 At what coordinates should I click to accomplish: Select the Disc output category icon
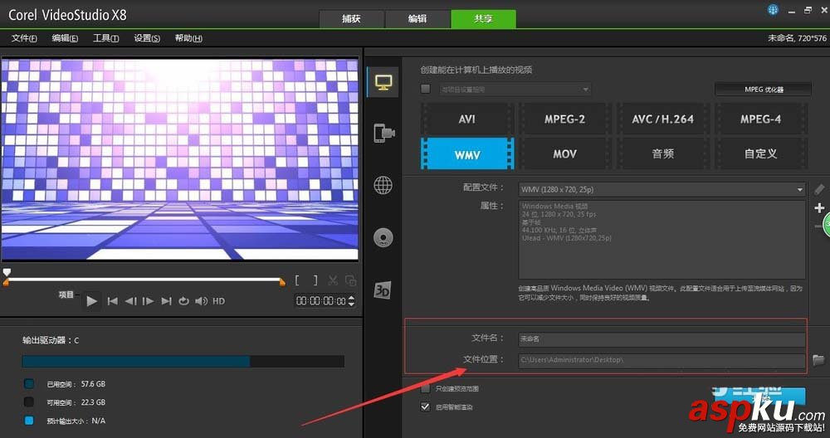coord(383,237)
